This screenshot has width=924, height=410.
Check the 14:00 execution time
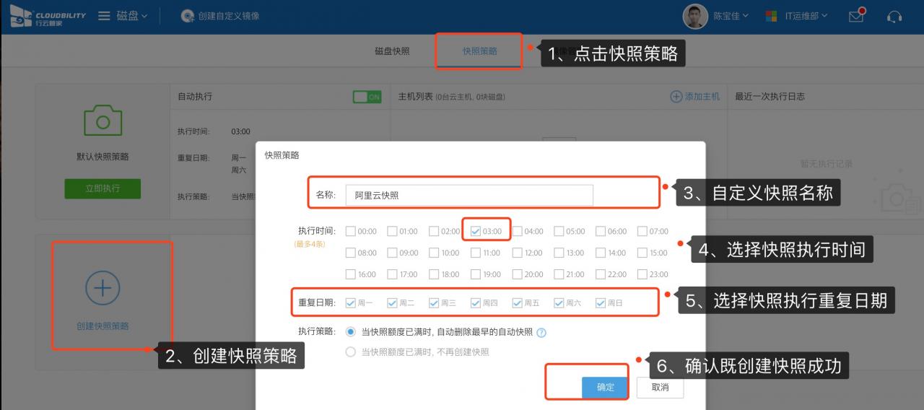601,253
